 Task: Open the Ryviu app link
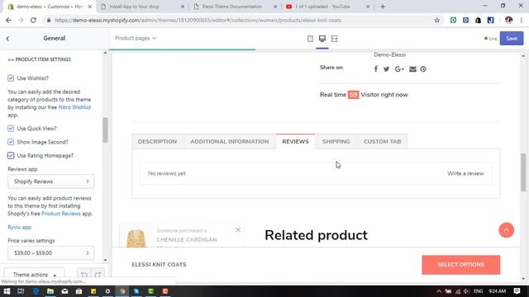click(20, 228)
